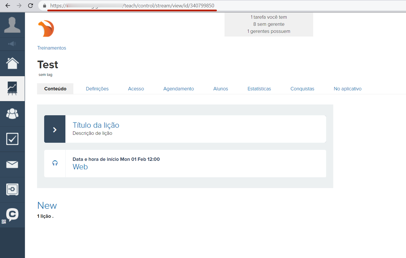Open the safe vault icon
This screenshot has width=406, height=258.
tap(12, 190)
